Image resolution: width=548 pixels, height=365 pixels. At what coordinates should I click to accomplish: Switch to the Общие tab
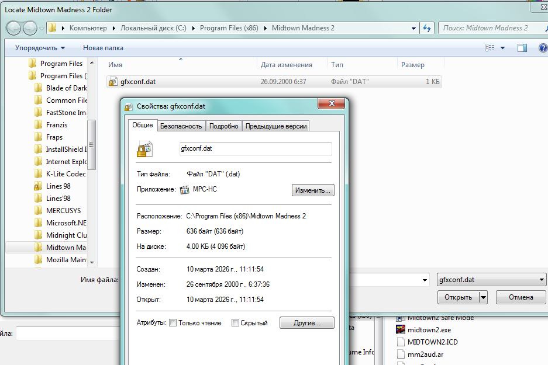[143, 125]
